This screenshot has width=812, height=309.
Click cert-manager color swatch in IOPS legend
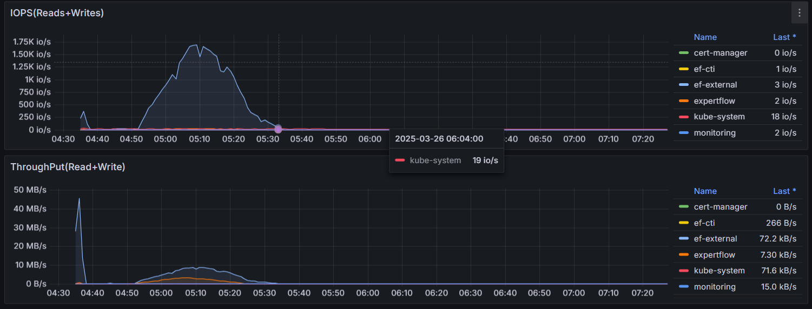click(684, 53)
